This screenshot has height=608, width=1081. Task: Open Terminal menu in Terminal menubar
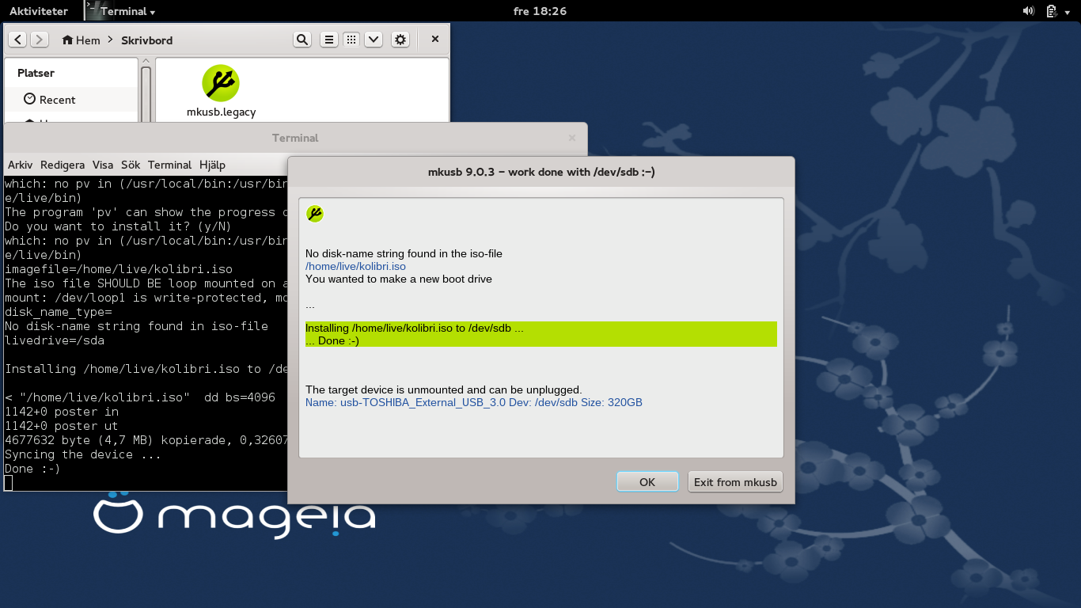click(x=170, y=165)
